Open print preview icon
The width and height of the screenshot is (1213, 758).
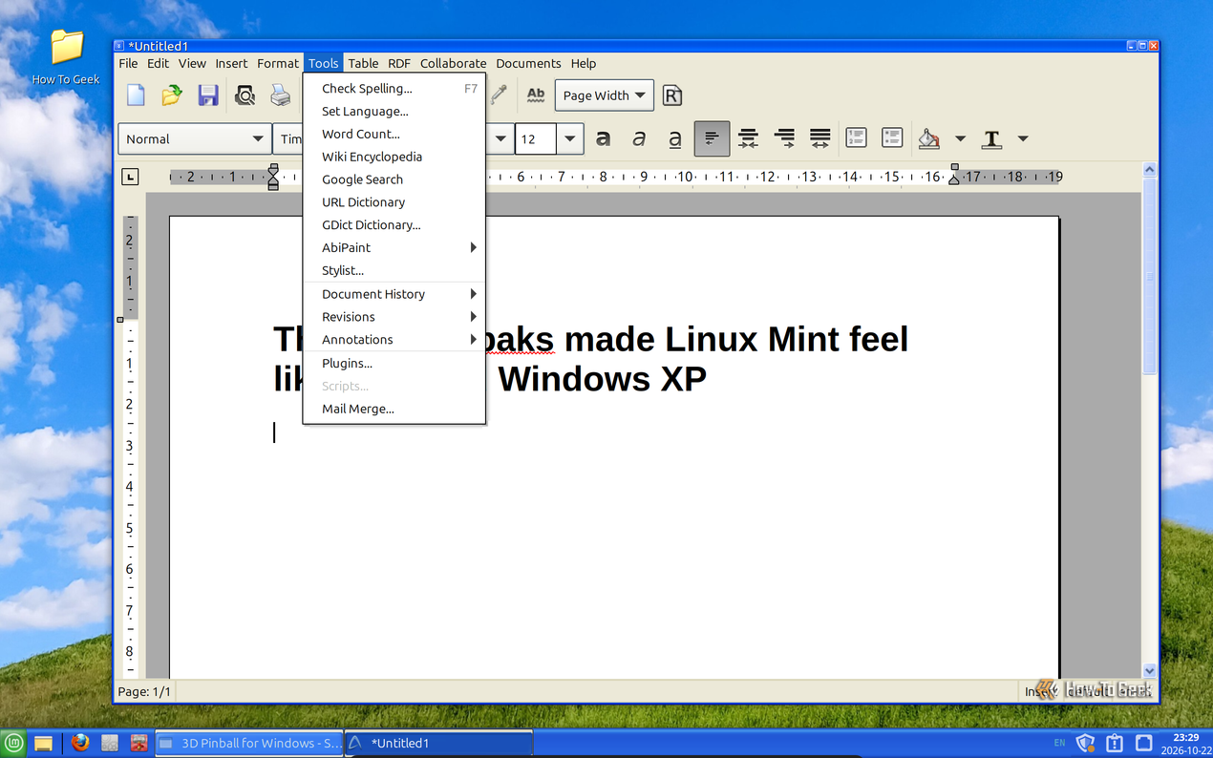click(x=245, y=95)
